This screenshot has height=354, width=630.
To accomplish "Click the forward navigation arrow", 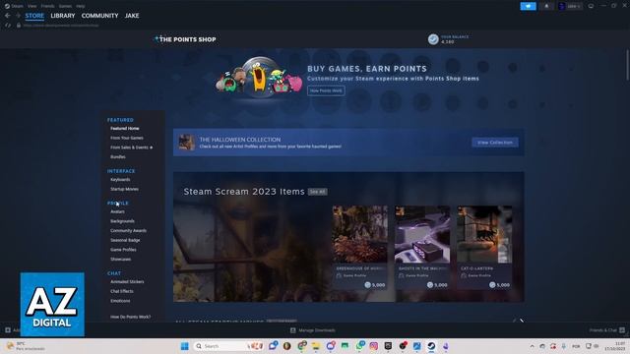I will coord(18,16).
